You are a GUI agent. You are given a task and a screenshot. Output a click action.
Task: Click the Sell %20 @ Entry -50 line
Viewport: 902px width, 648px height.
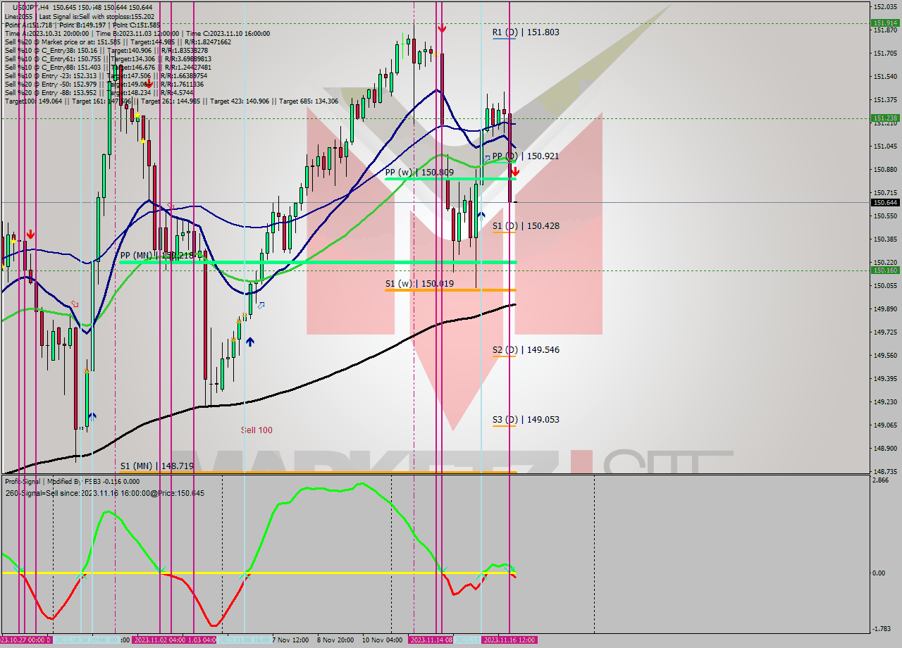pos(104,85)
